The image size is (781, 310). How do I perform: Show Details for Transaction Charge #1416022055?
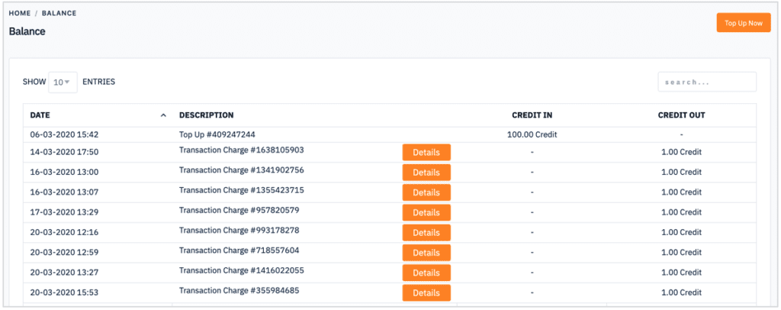click(426, 273)
